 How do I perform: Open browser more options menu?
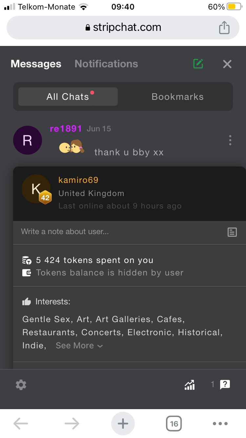[220, 424]
